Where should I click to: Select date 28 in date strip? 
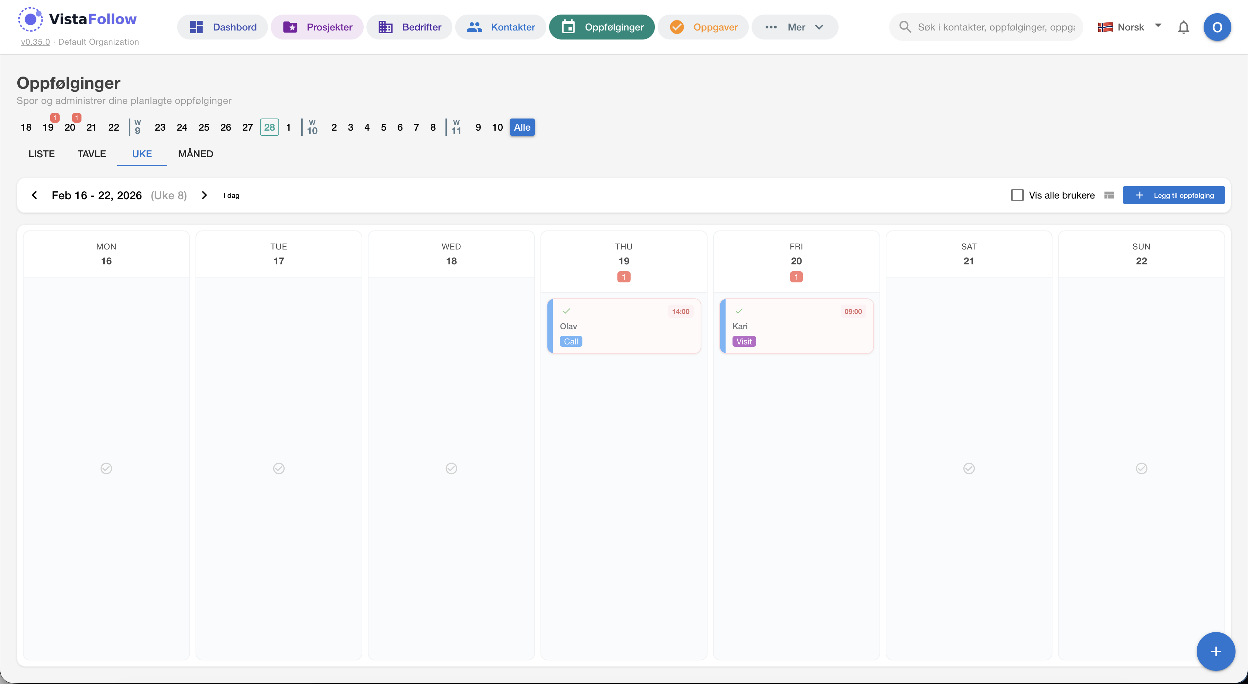click(x=269, y=127)
